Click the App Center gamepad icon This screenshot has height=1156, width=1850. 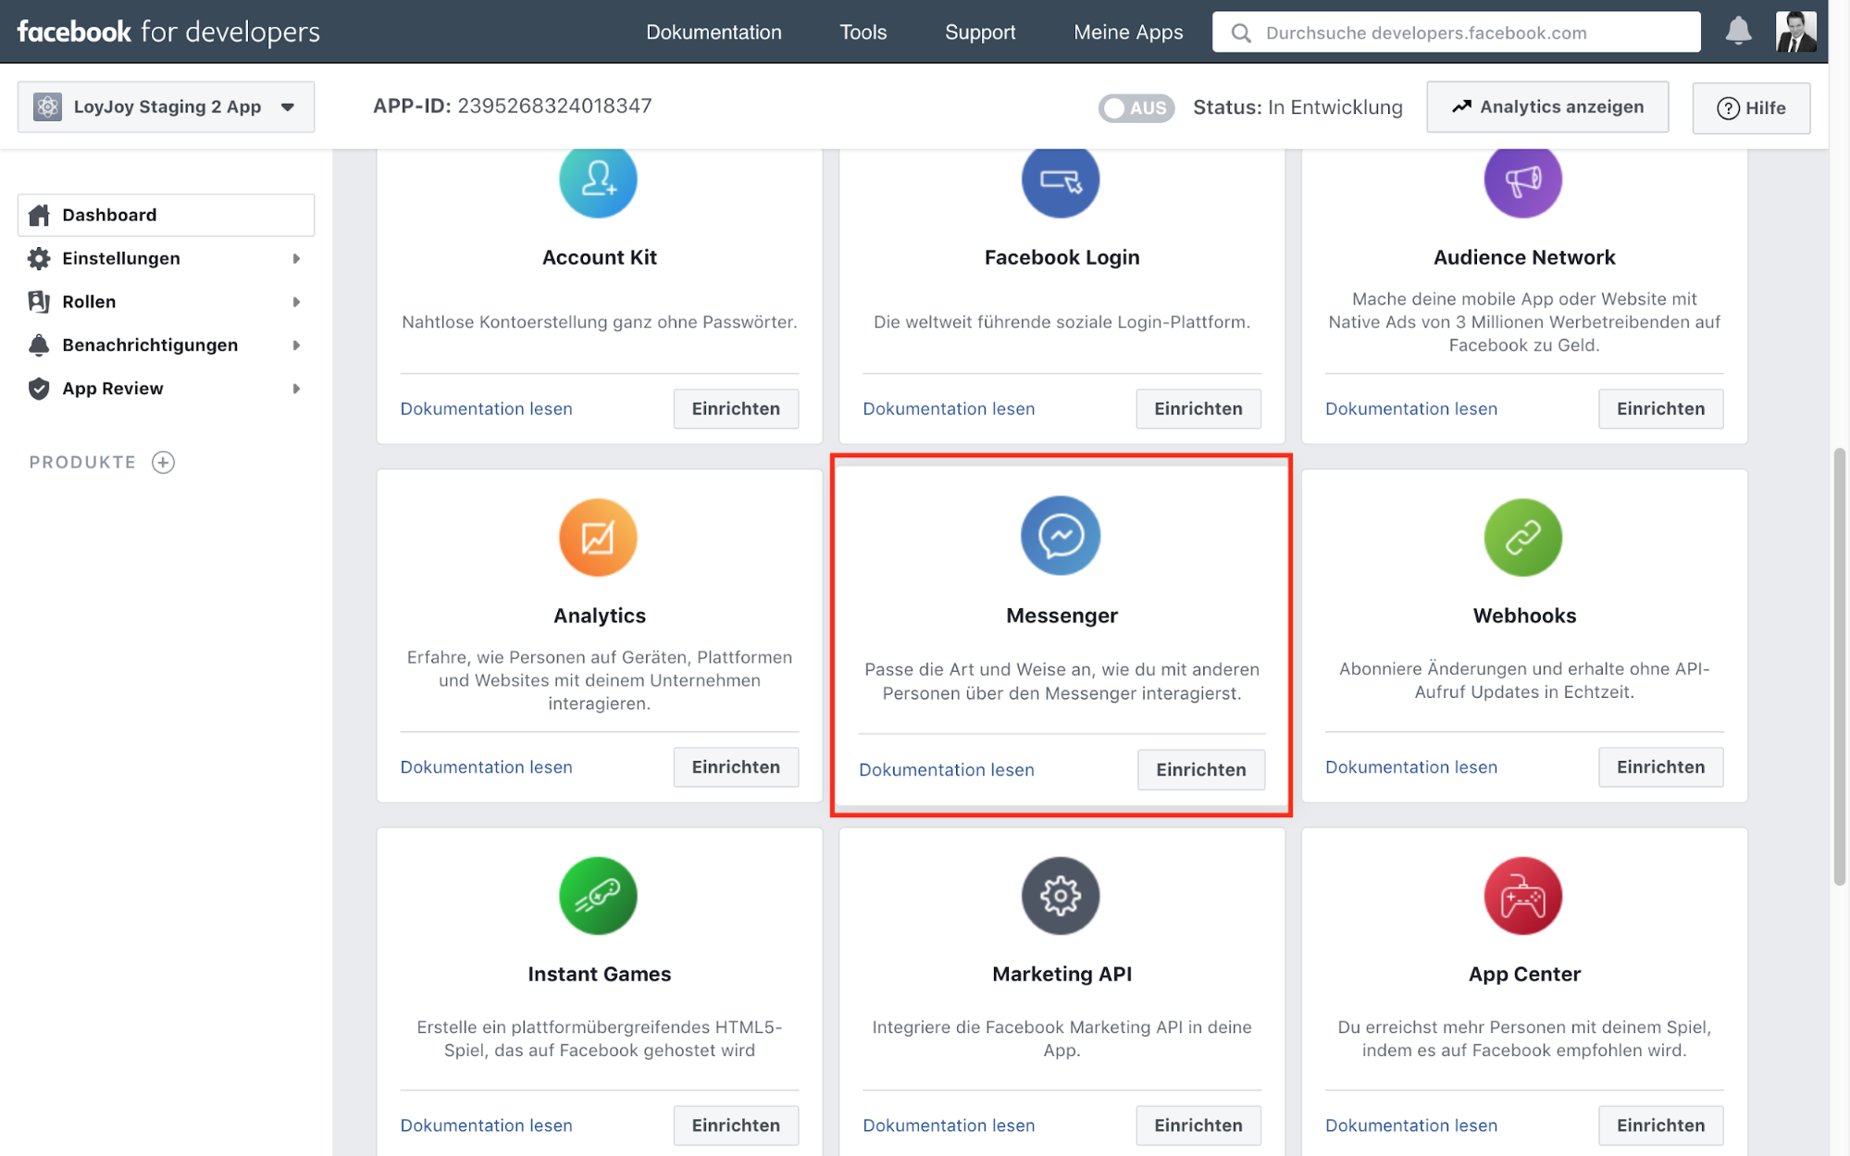1522,895
